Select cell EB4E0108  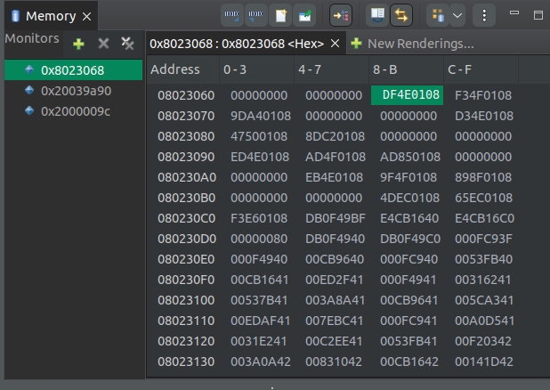(x=334, y=177)
